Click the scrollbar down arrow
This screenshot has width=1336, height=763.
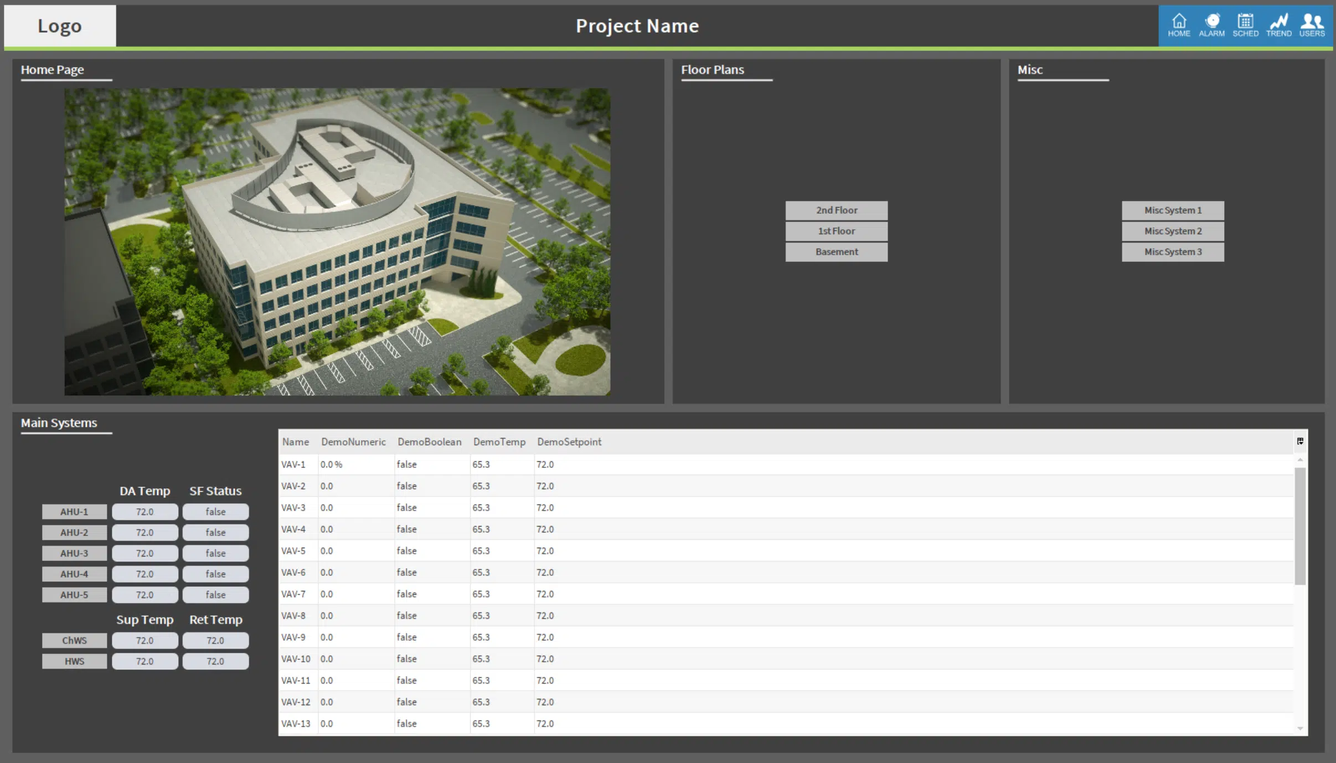1300,729
